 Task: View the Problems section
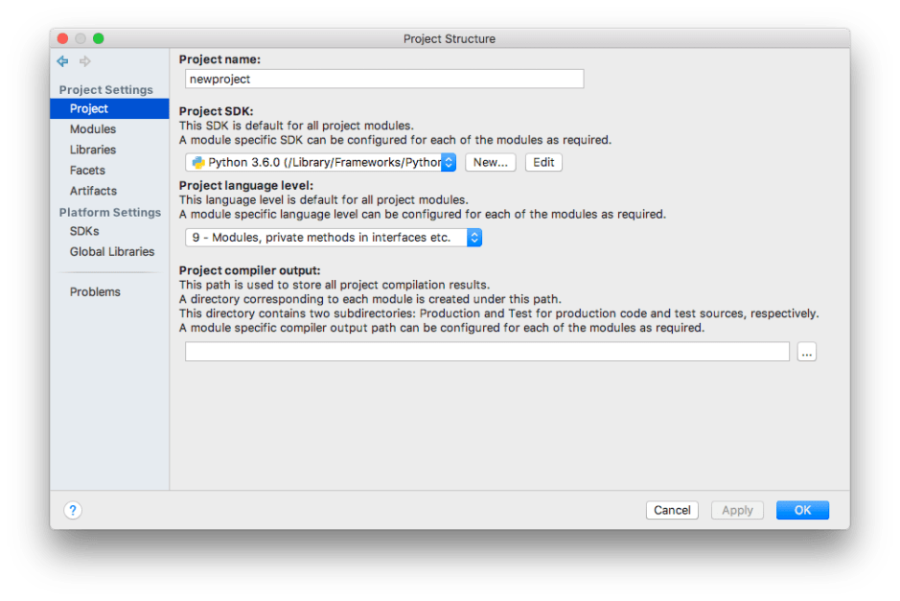click(x=95, y=292)
